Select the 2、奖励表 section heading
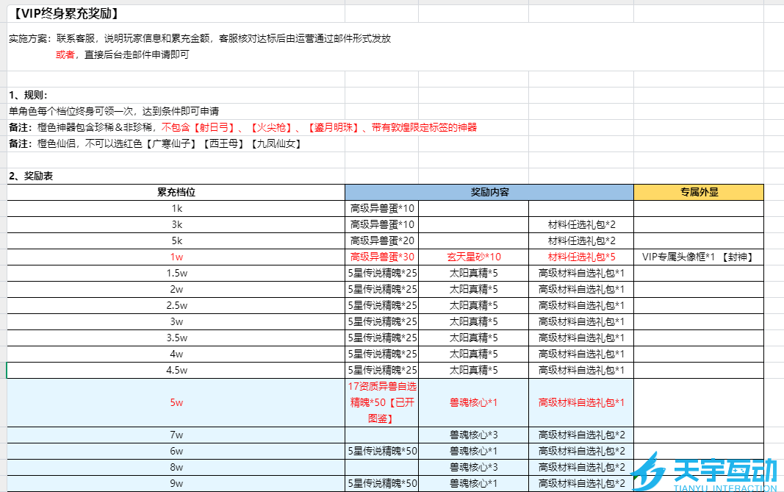Screen dimensions: 784x492 [31, 176]
